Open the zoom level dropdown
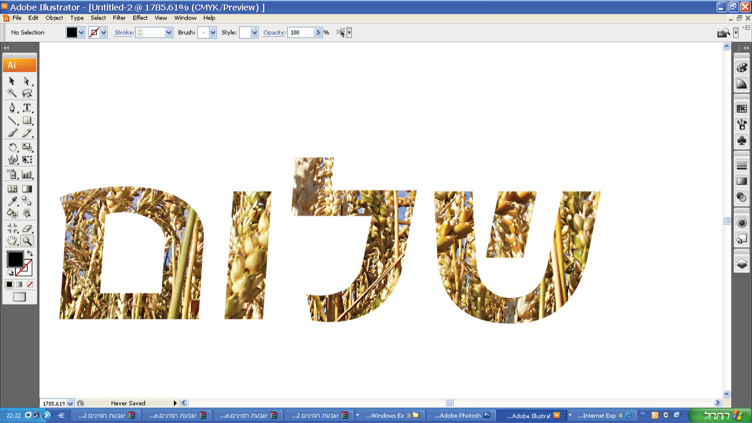 click(70, 403)
